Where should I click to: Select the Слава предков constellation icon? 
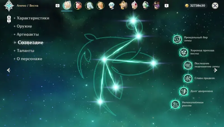point(188,78)
